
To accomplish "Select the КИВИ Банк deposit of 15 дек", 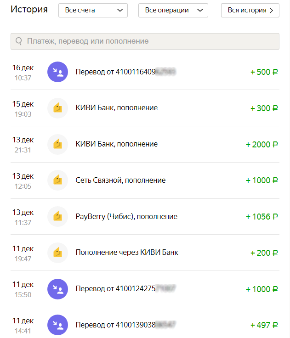I will click(116, 108).
